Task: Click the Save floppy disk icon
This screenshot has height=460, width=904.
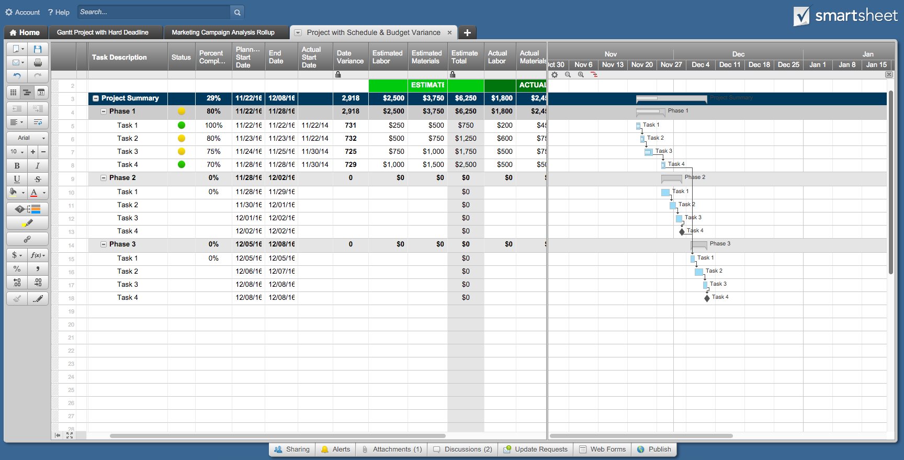Action: 38,49
